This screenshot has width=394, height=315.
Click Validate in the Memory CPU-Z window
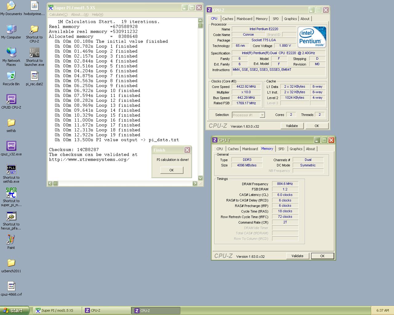coord(297,256)
